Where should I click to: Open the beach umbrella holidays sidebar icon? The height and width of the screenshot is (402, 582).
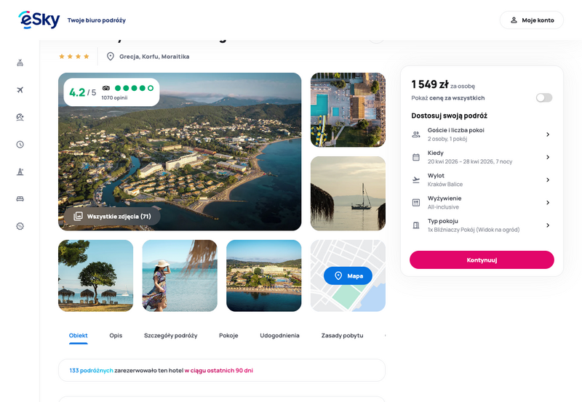tap(20, 117)
